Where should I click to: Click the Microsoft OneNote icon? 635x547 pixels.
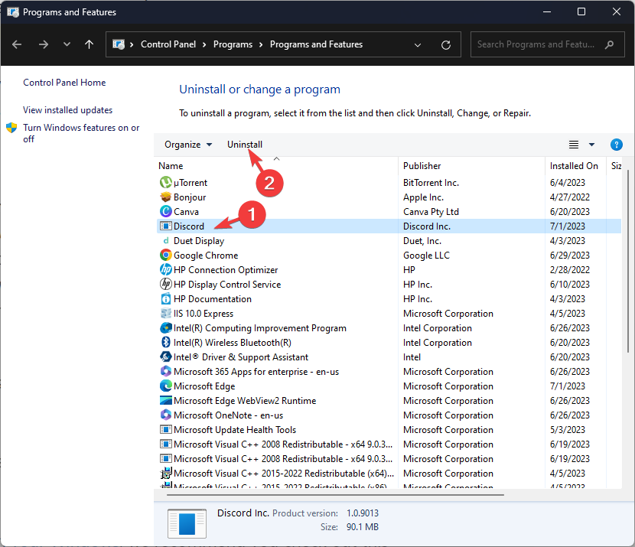point(165,415)
